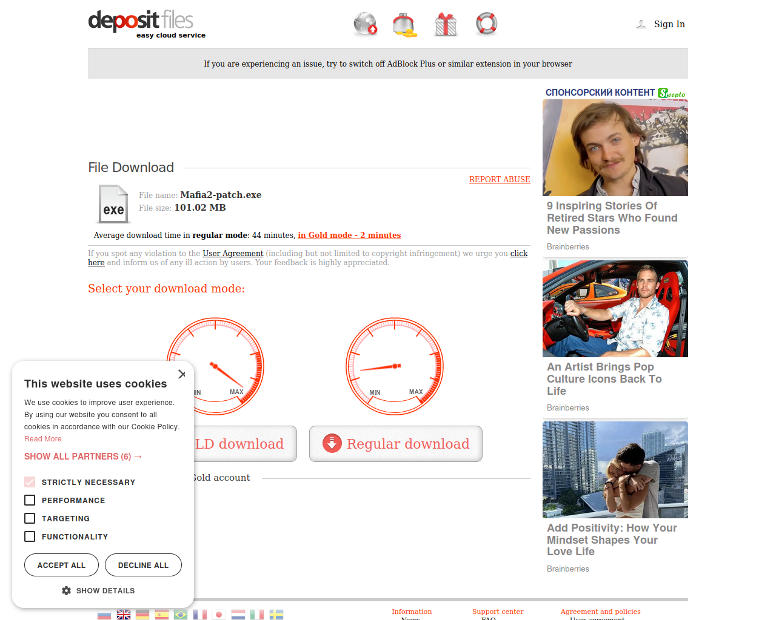Viewport: 776px width, 620px height.
Task: Click the Report Abuse link
Action: 500,180
